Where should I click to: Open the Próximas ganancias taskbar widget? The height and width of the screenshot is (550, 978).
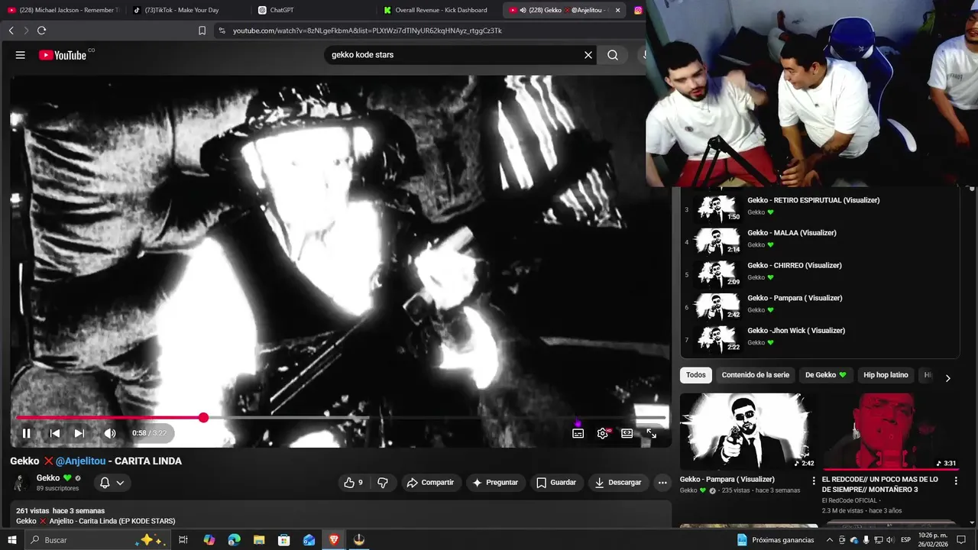tap(775, 540)
